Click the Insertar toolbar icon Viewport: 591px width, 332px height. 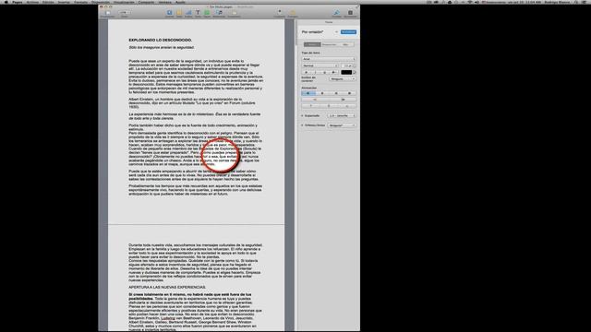click(x=169, y=13)
